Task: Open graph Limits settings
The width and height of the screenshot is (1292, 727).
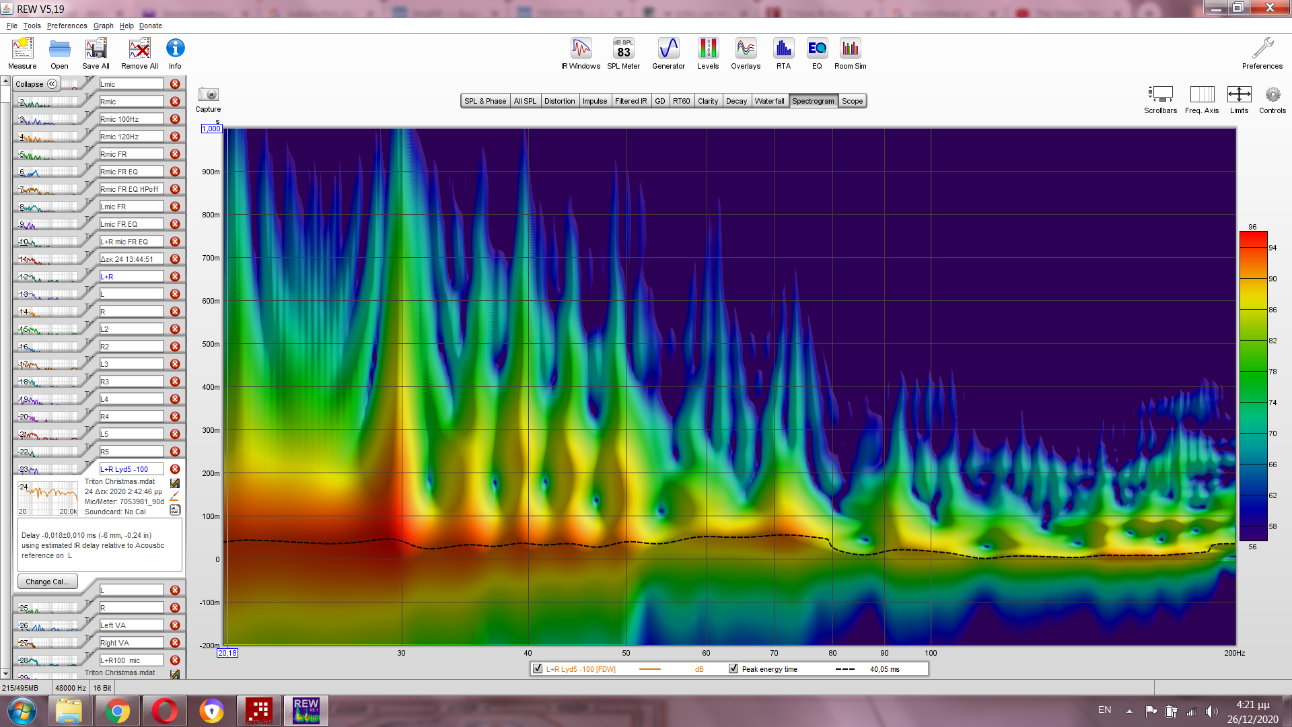Action: coord(1239,95)
